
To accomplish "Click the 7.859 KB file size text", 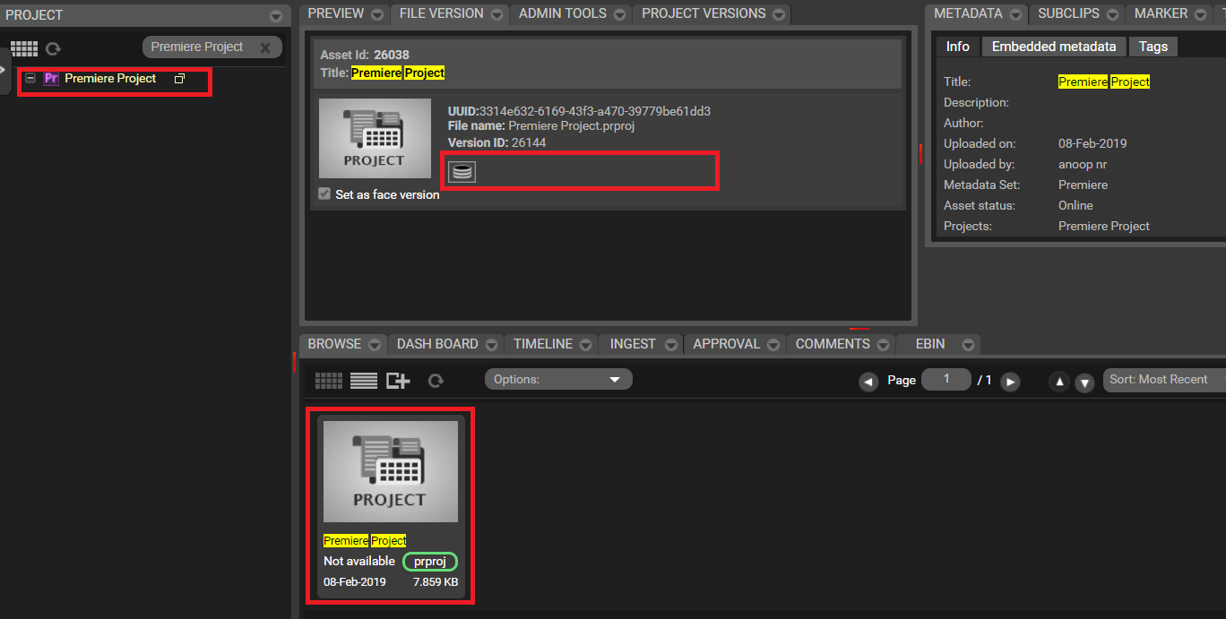I will 436,581.
